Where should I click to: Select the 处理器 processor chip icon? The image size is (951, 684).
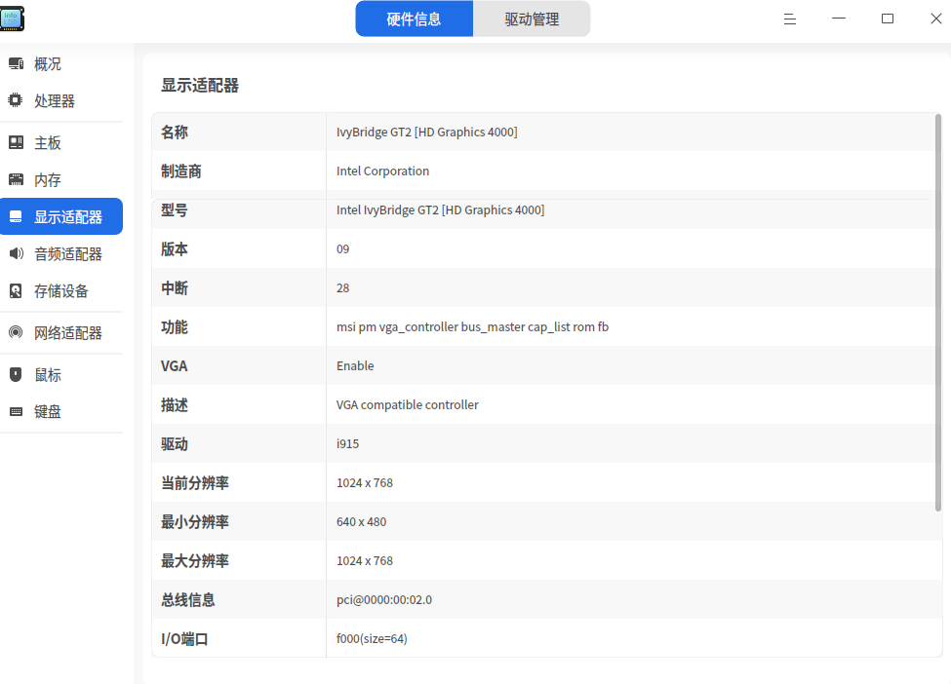tap(16, 100)
